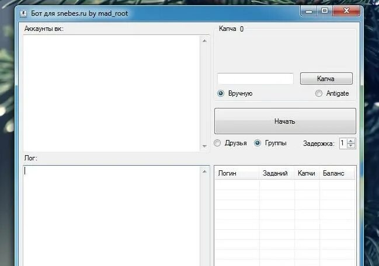Sort table by Баланс column header
The width and height of the screenshot is (379, 266).
click(337, 173)
